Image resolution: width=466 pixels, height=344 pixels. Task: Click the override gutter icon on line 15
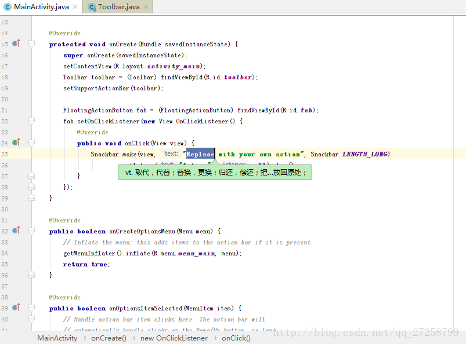click(16, 43)
